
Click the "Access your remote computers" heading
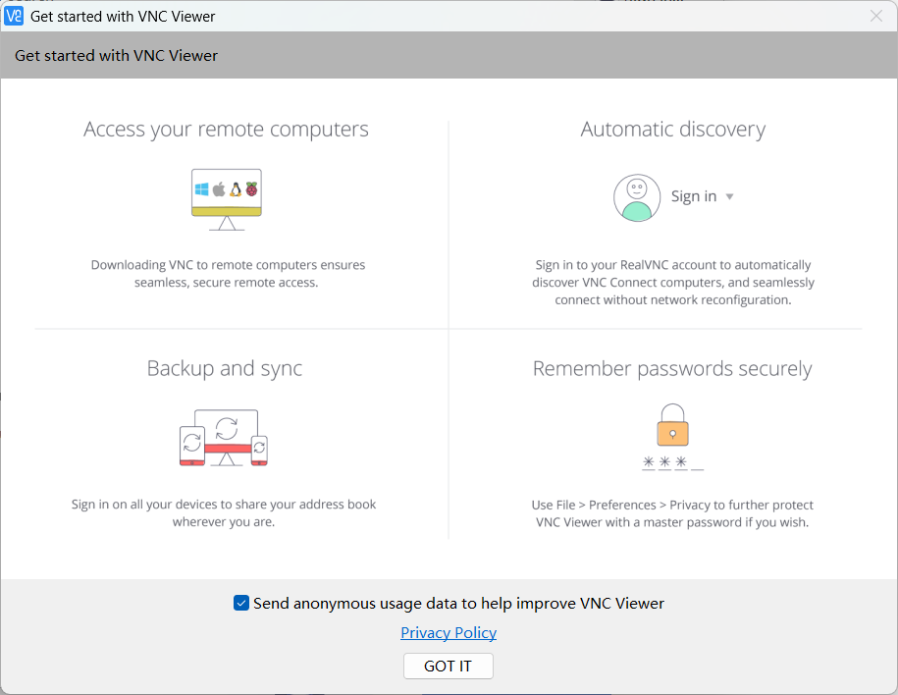(227, 130)
